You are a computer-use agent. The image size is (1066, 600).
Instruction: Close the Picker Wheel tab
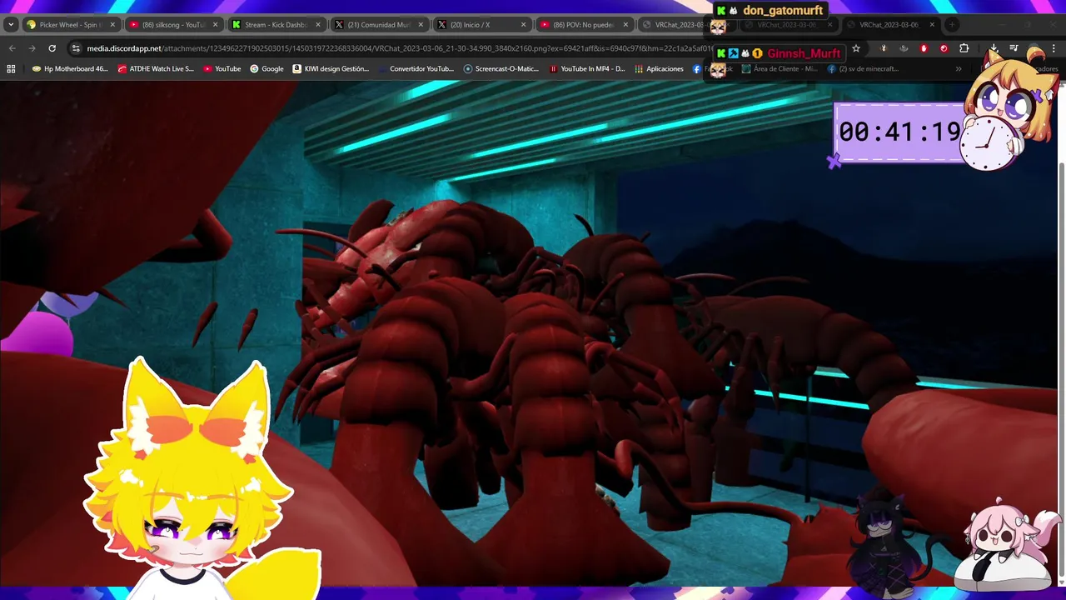[112, 24]
